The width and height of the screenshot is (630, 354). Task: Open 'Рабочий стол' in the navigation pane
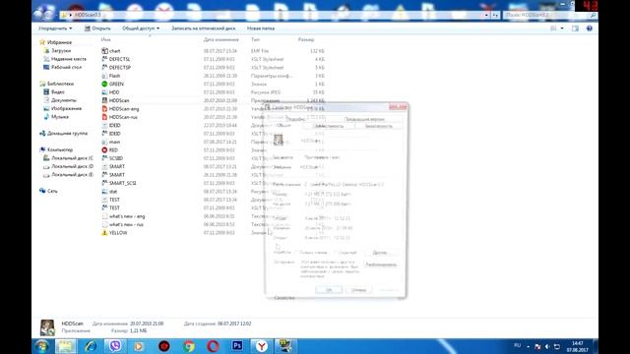pos(66,68)
